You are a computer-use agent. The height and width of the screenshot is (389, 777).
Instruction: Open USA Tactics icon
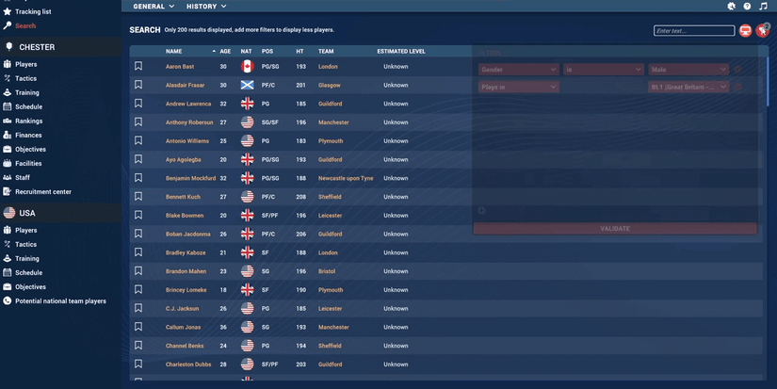(7, 244)
